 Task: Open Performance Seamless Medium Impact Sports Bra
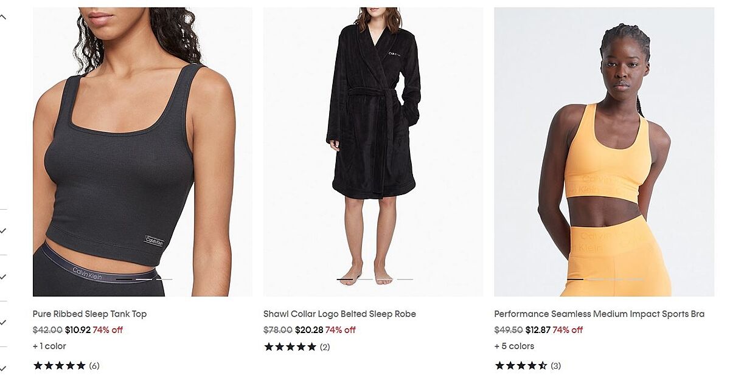[599, 314]
